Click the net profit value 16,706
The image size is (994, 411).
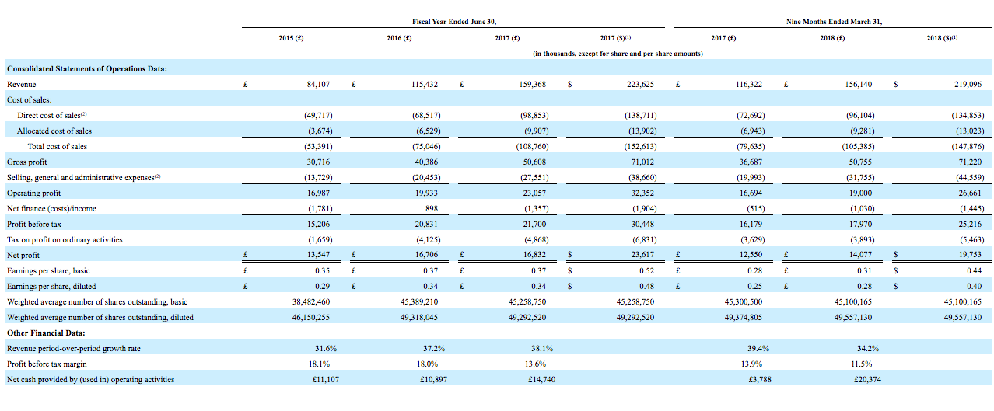tap(428, 255)
